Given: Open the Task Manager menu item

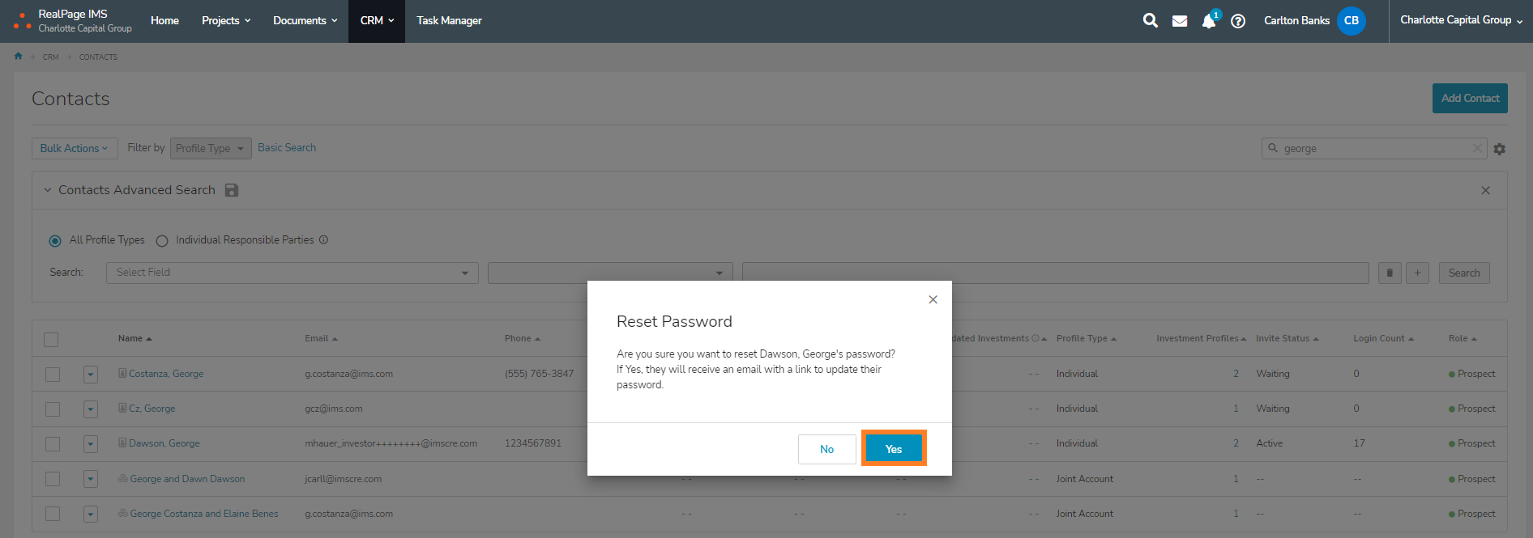Looking at the screenshot, I should point(449,21).
